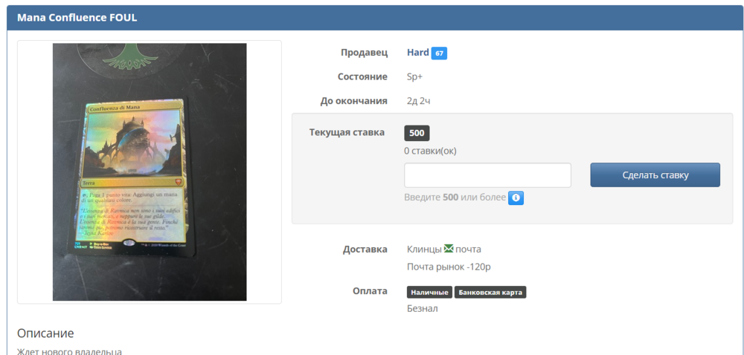Screen dimensions: 744x355
Task: Open the Mana Confluence card photo
Action: 150,172
